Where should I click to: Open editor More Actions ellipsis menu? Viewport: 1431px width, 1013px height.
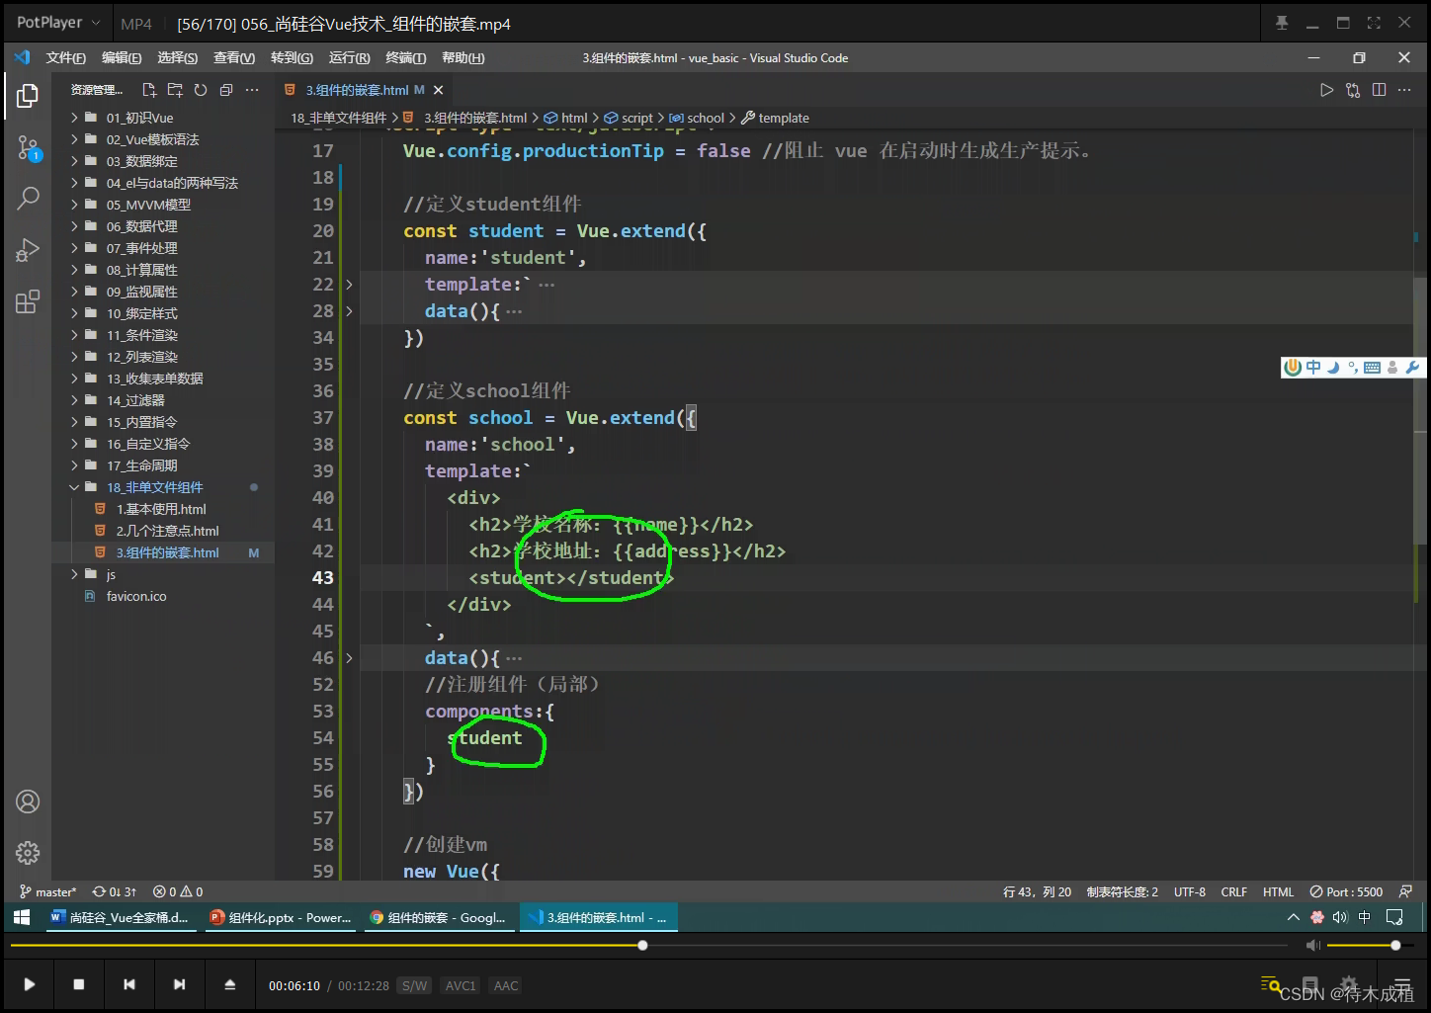point(1404,90)
